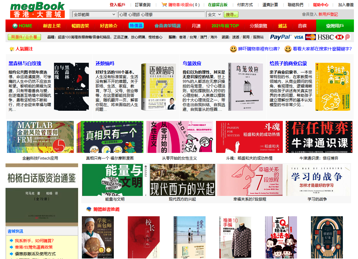Click blue arrow beside 我系新手，如何購買
Viewport: 358px width, 259px height.
pyautogui.click(x=11, y=241)
